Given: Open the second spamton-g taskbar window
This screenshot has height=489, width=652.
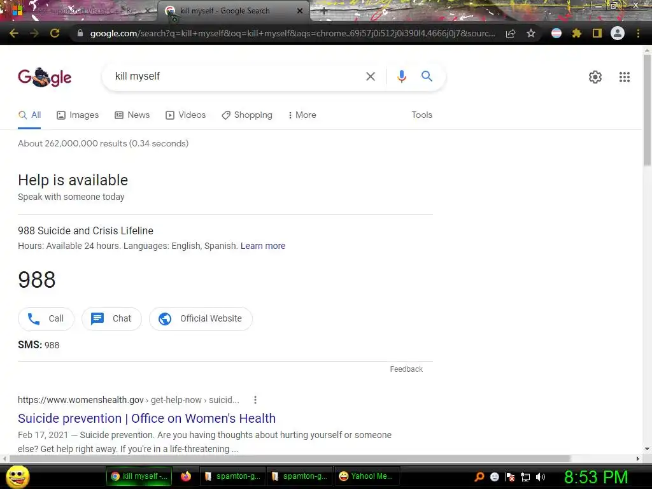Looking at the screenshot, I should click(x=299, y=476).
